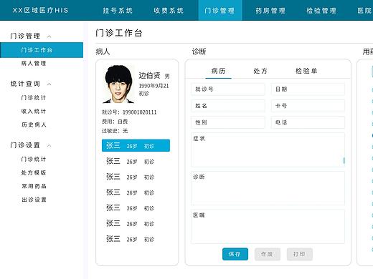Click patient name 边伯贤
This screenshot has height=279, width=373.
click(x=149, y=76)
